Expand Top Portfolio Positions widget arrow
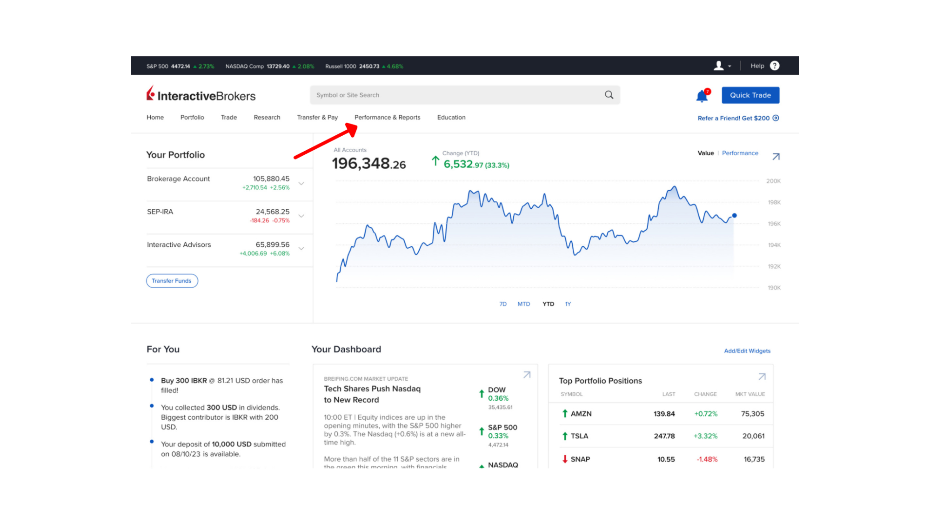930x523 pixels. 762,377
